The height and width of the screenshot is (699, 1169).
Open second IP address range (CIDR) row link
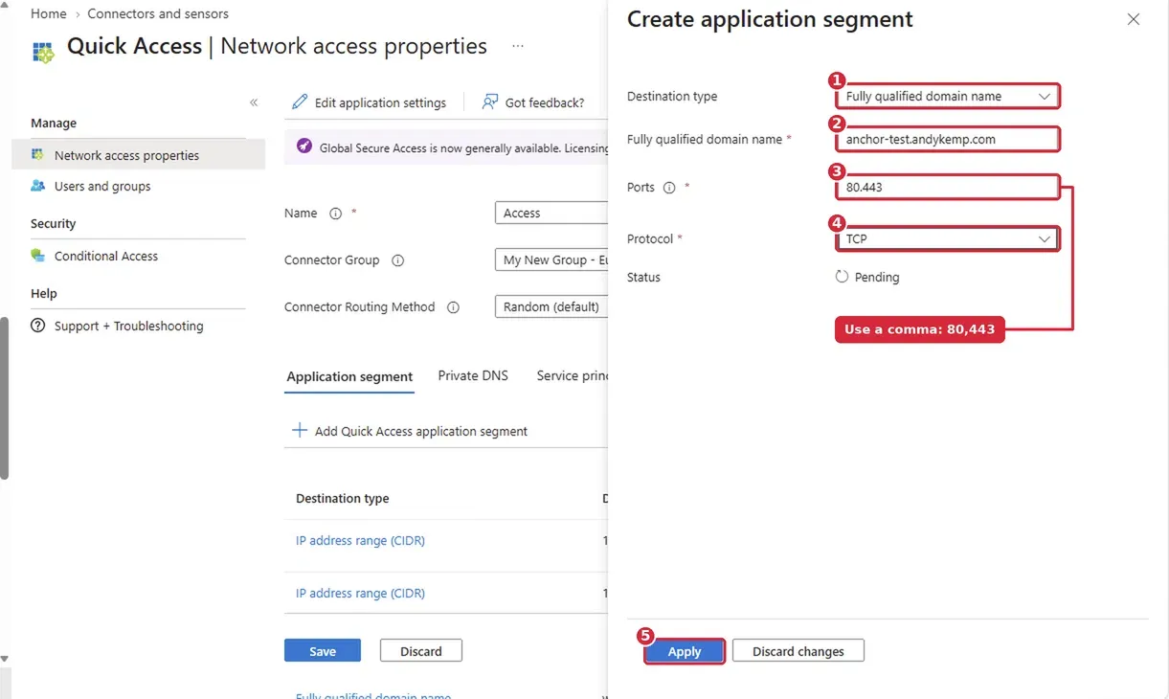point(360,593)
